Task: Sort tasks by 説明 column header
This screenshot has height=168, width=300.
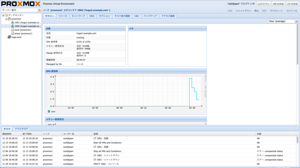Action: point(174,134)
